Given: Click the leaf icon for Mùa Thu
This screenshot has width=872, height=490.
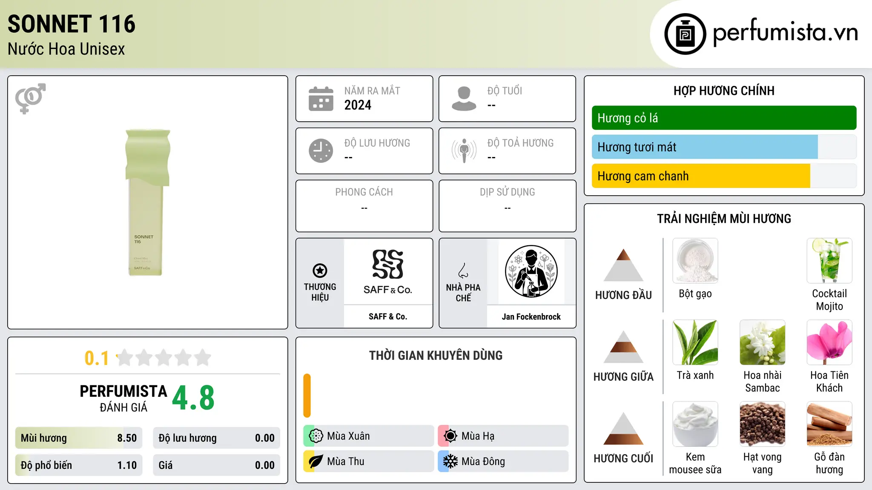Looking at the screenshot, I should click(316, 462).
